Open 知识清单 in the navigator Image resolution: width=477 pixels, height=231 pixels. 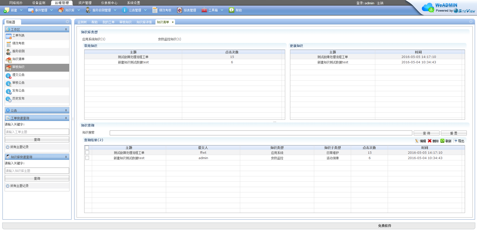37,59
